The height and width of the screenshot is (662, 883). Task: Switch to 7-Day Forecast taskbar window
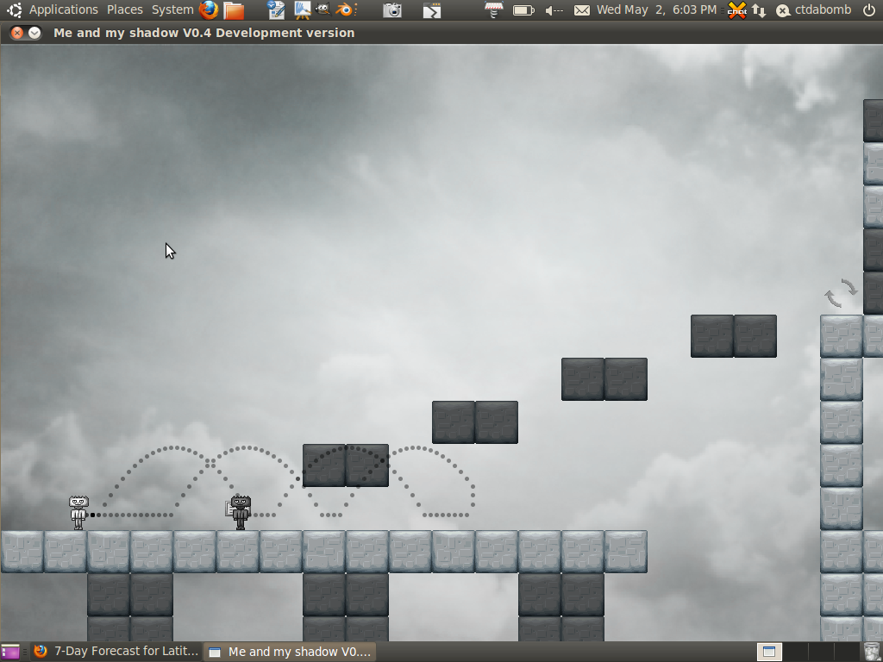point(116,652)
